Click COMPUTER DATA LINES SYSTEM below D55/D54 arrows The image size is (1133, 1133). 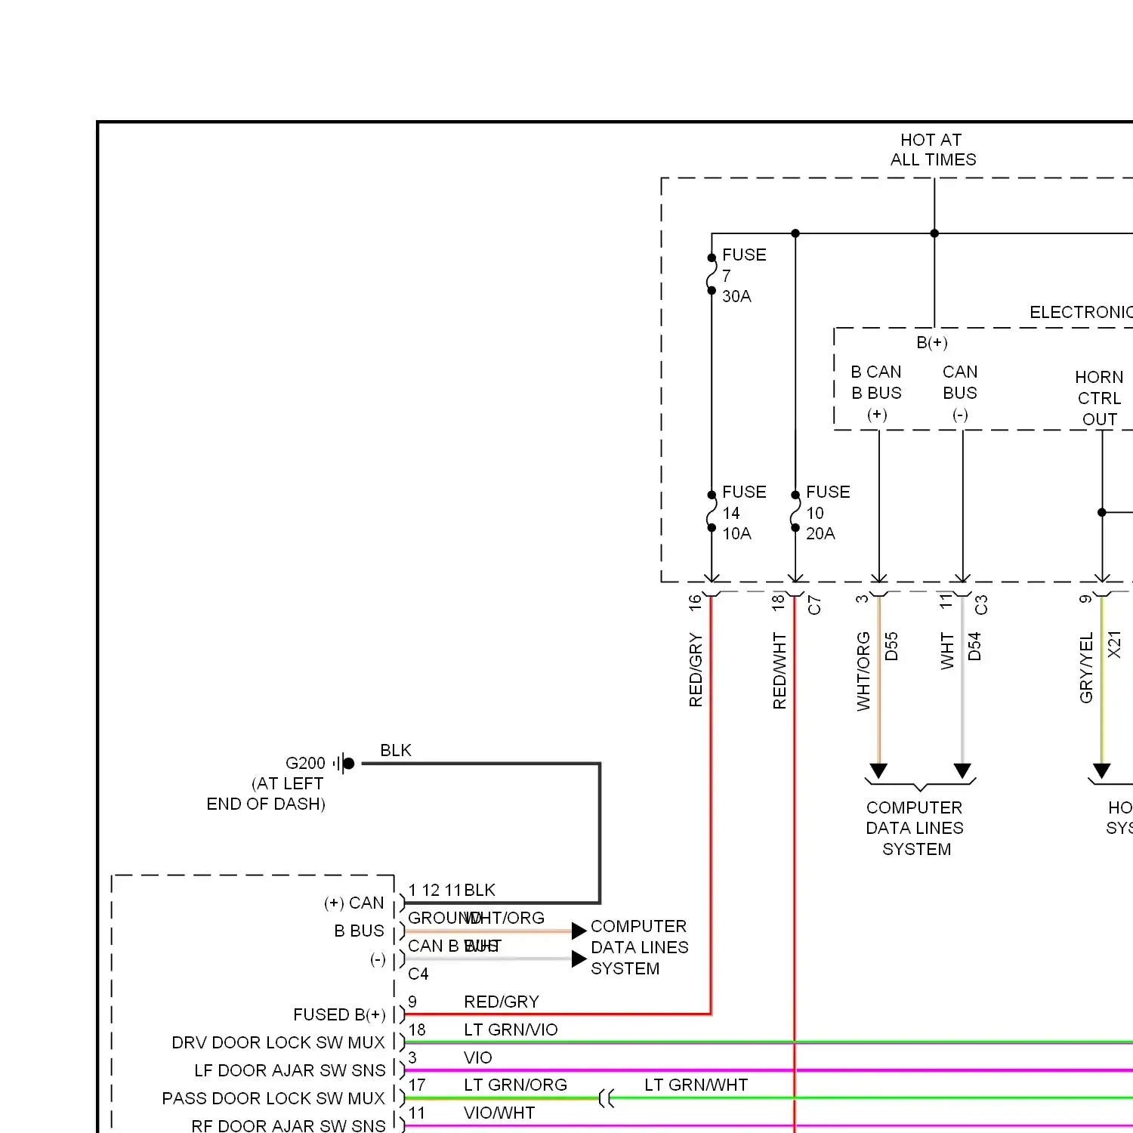[x=915, y=829]
